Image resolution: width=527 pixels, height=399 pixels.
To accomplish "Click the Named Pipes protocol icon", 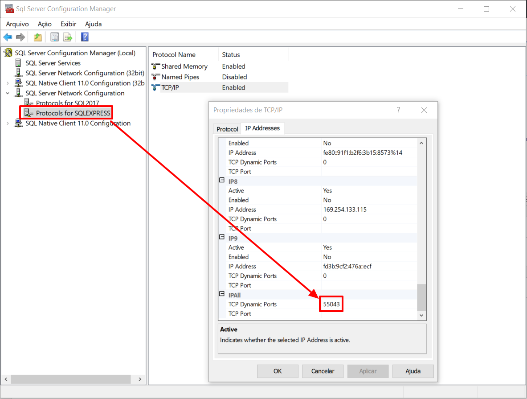I will click(155, 77).
